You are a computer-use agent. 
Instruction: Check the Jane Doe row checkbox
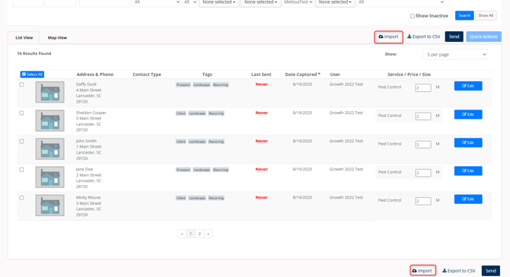[x=21, y=170]
